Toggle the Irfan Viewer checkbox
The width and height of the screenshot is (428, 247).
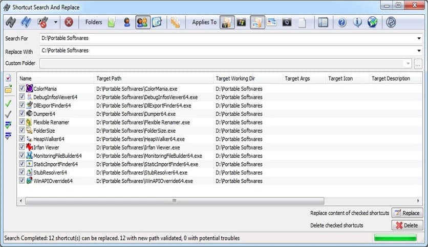click(22, 147)
